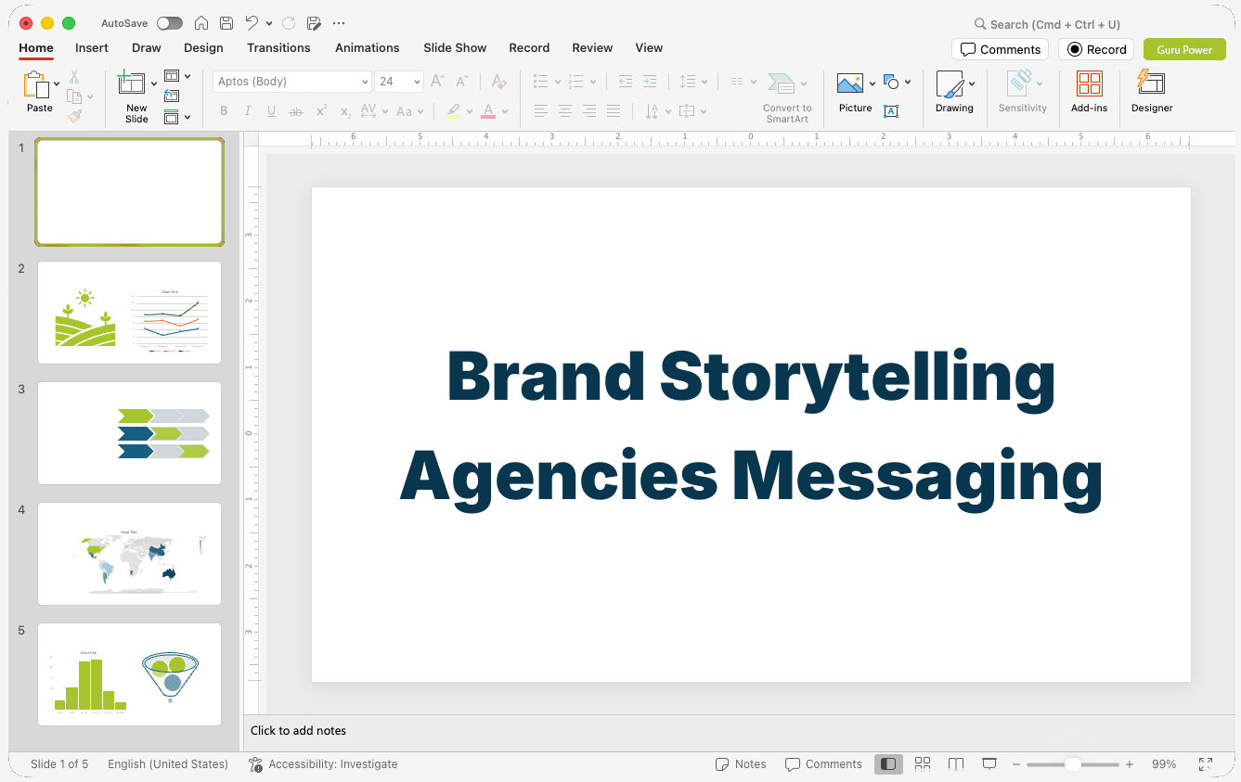
Task: Click Increase Font Size icon
Action: 438,82
